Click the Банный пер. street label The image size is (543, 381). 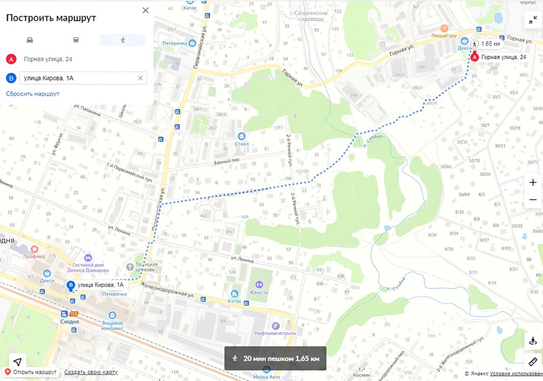pyautogui.click(x=228, y=161)
